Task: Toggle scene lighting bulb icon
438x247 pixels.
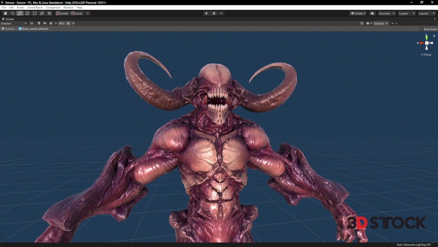Action: coord(39,24)
